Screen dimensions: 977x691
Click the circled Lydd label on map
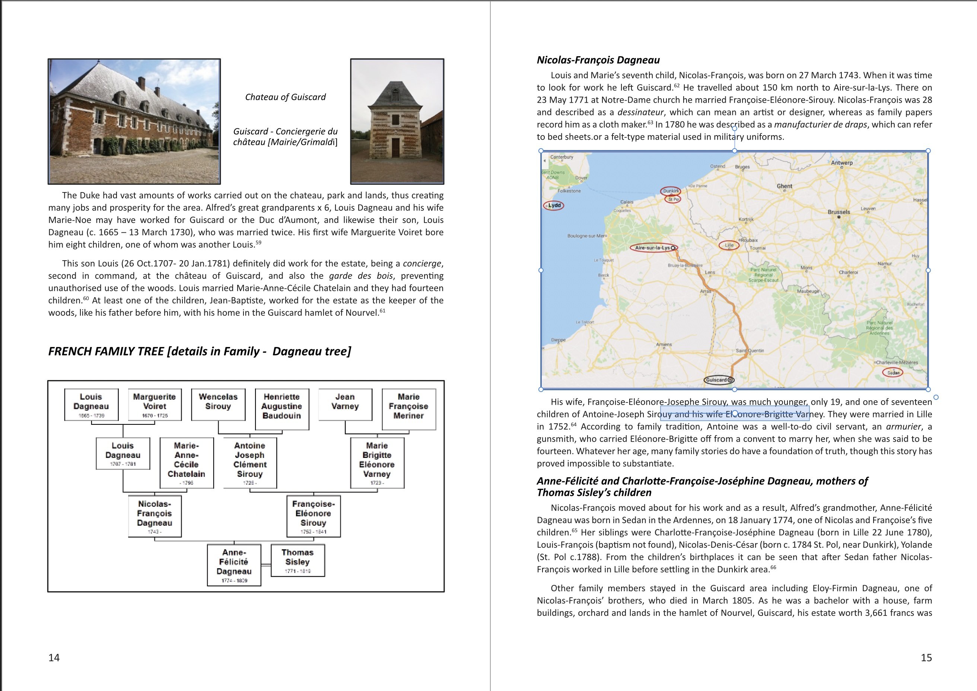pyautogui.click(x=554, y=206)
